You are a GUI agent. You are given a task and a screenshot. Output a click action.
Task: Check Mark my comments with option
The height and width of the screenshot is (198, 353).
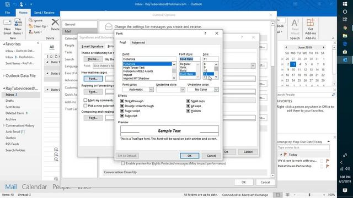pos(85,100)
